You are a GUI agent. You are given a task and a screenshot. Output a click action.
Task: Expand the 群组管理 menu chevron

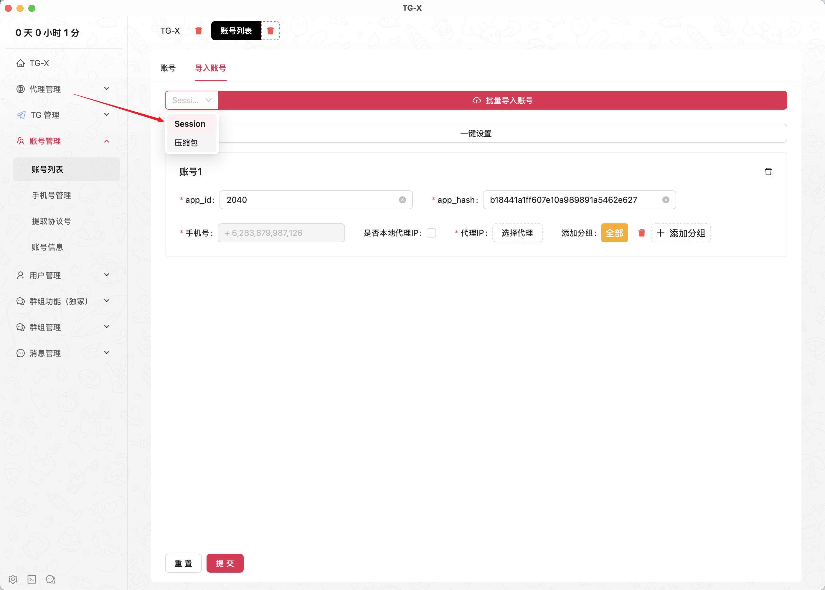pyautogui.click(x=107, y=327)
